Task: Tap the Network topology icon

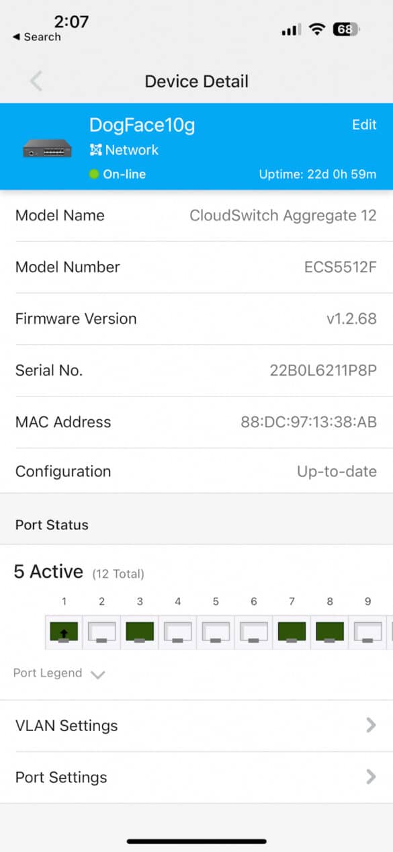Action: [x=95, y=150]
